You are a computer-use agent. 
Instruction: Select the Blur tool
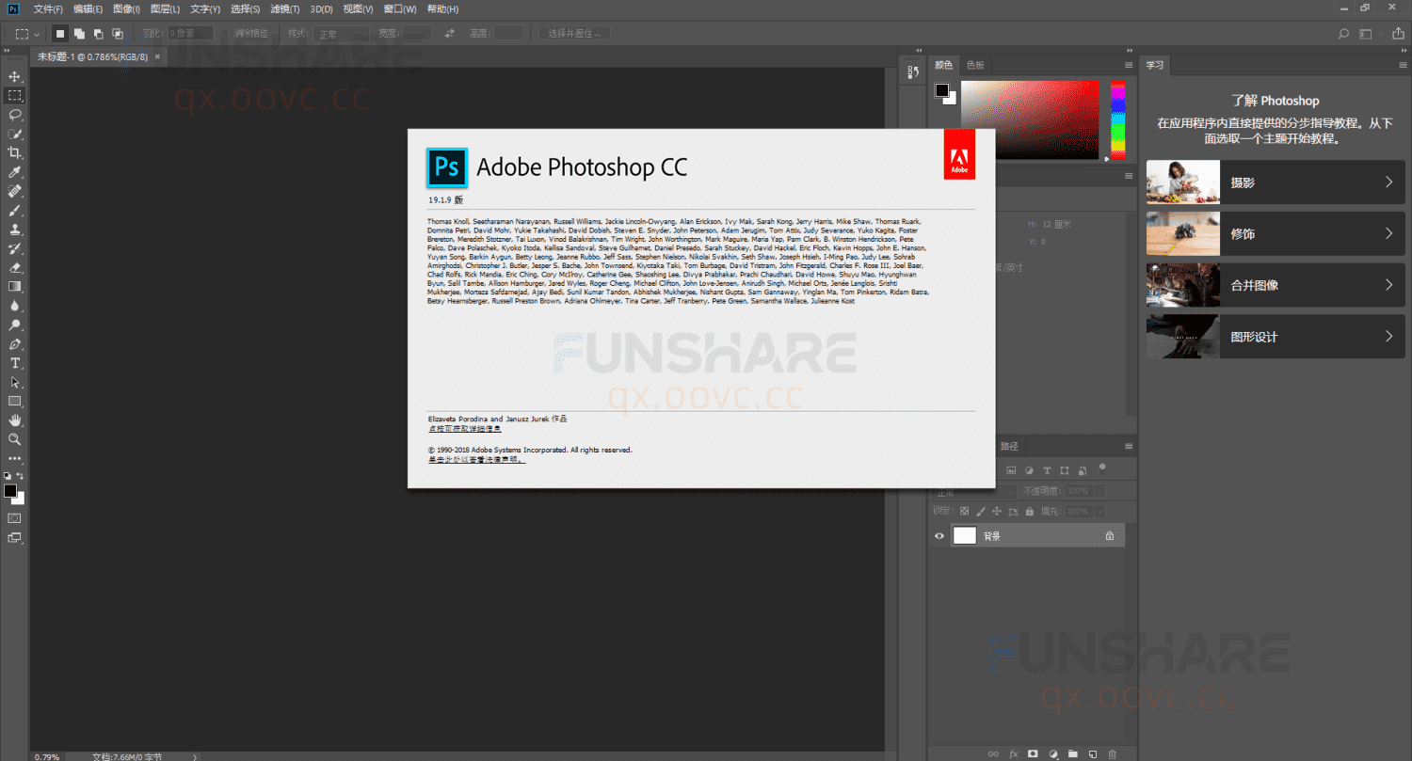coord(14,306)
